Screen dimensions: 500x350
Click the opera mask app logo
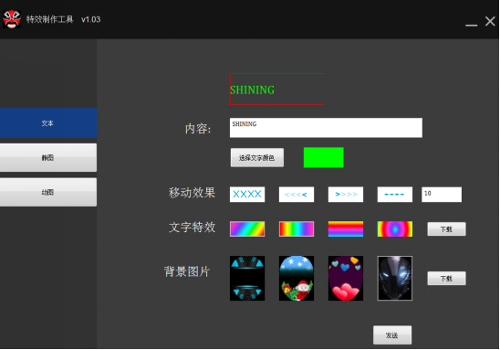pyautogui.click(x=12, y=19)
